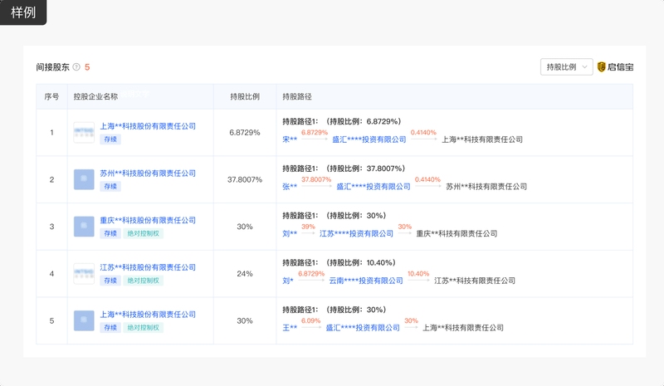Open 重庆**科技股份有限责任公司 company link
Screen dimensions: 664x386
click(148, 220)
